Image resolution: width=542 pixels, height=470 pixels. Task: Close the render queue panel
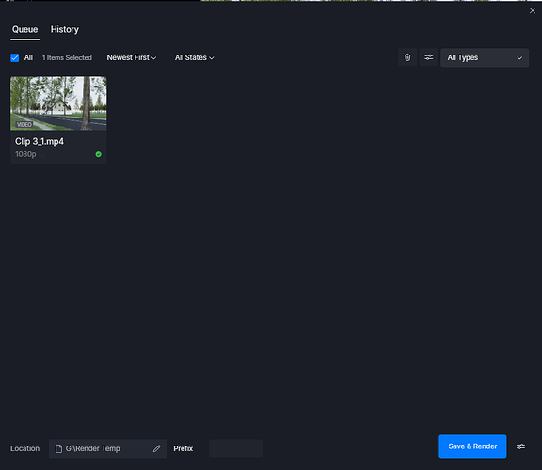[533, 10]
